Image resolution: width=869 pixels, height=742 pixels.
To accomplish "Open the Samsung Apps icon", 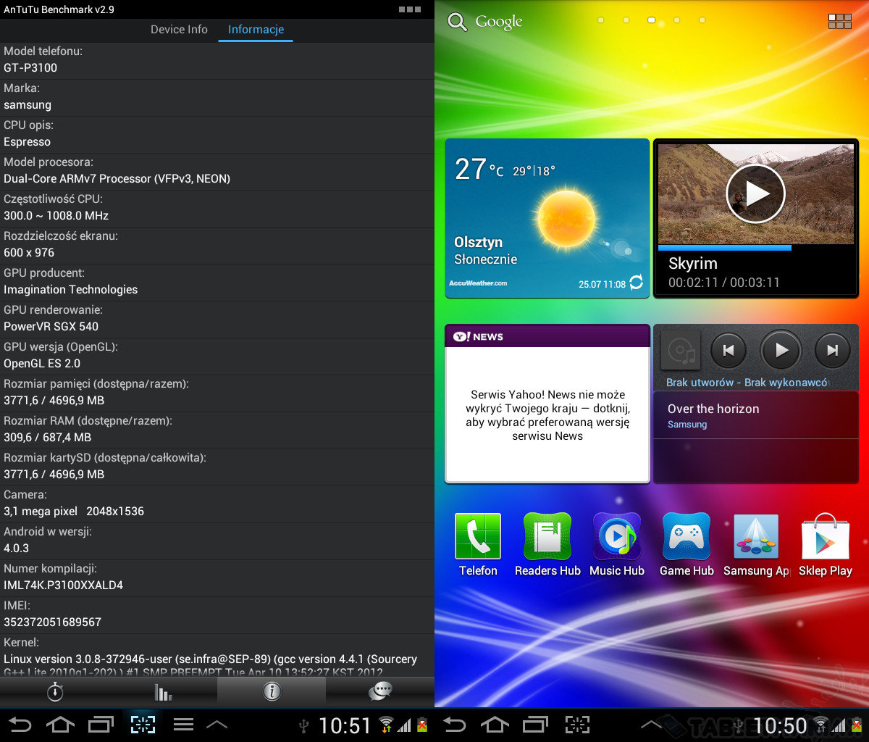I will click(x=756, y=537).
